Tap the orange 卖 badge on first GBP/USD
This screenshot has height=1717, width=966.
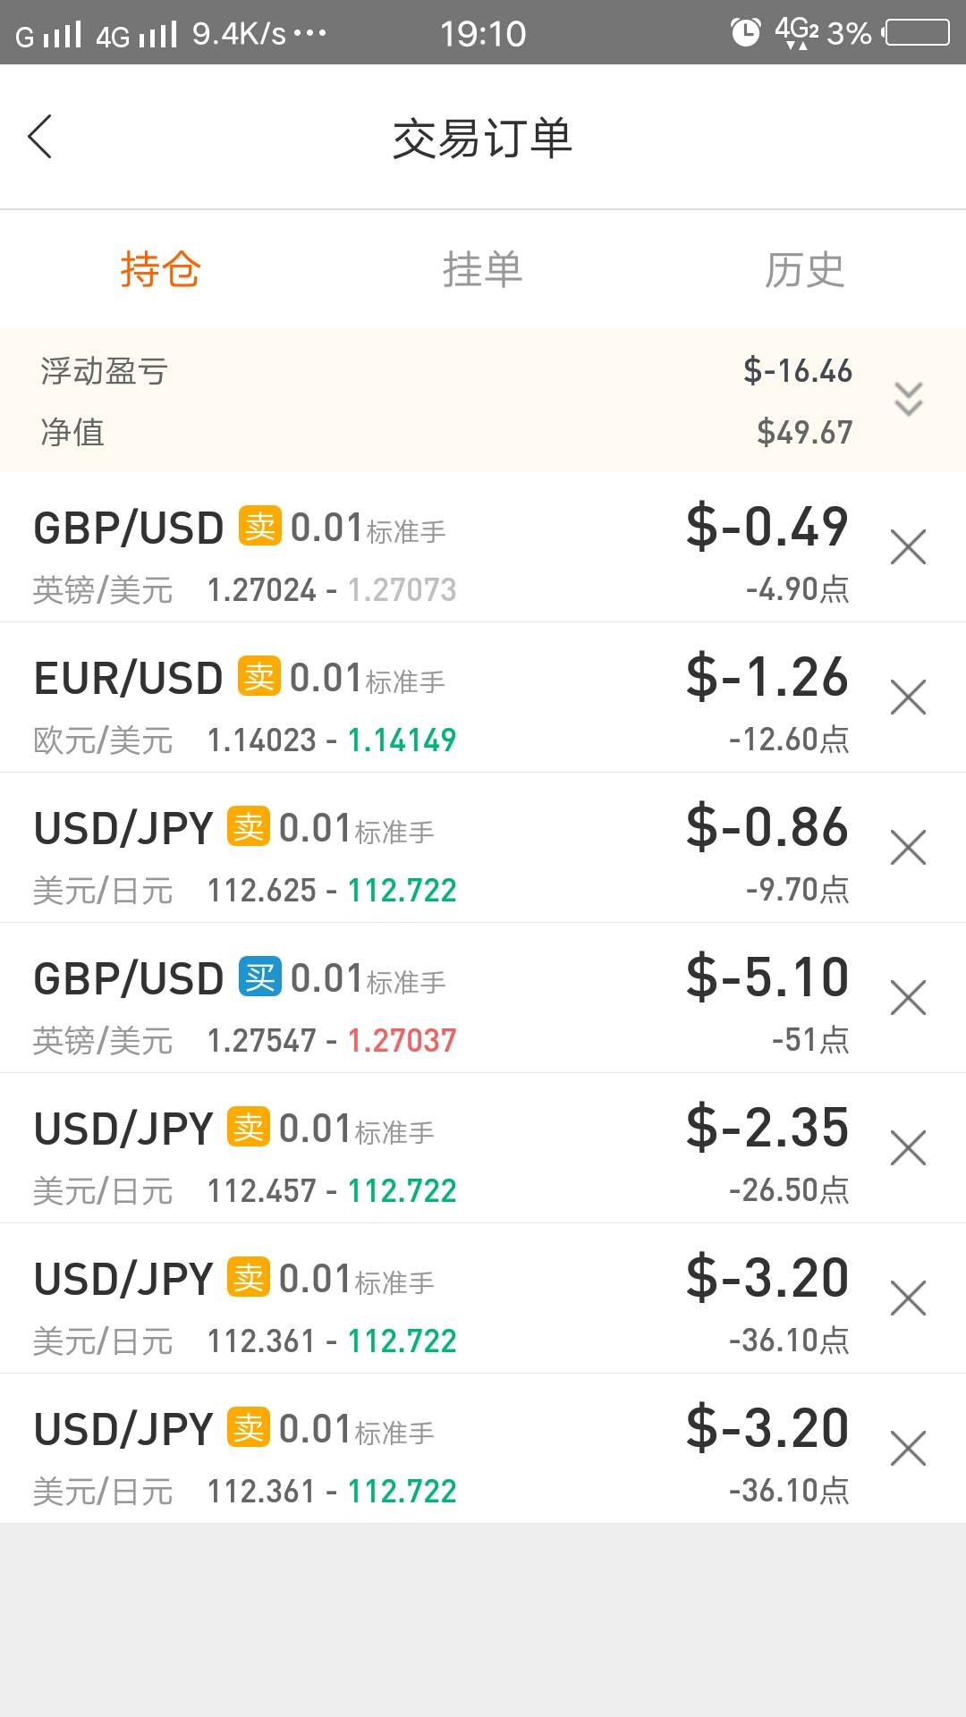[260, 526]
